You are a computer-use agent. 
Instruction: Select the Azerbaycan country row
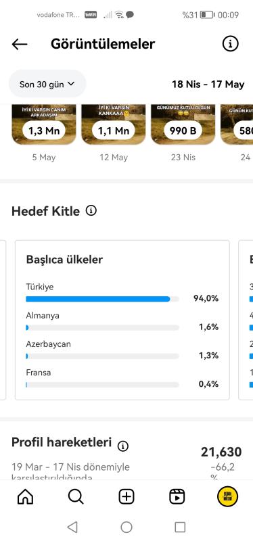pyautogui.click(x=122, y=350)
